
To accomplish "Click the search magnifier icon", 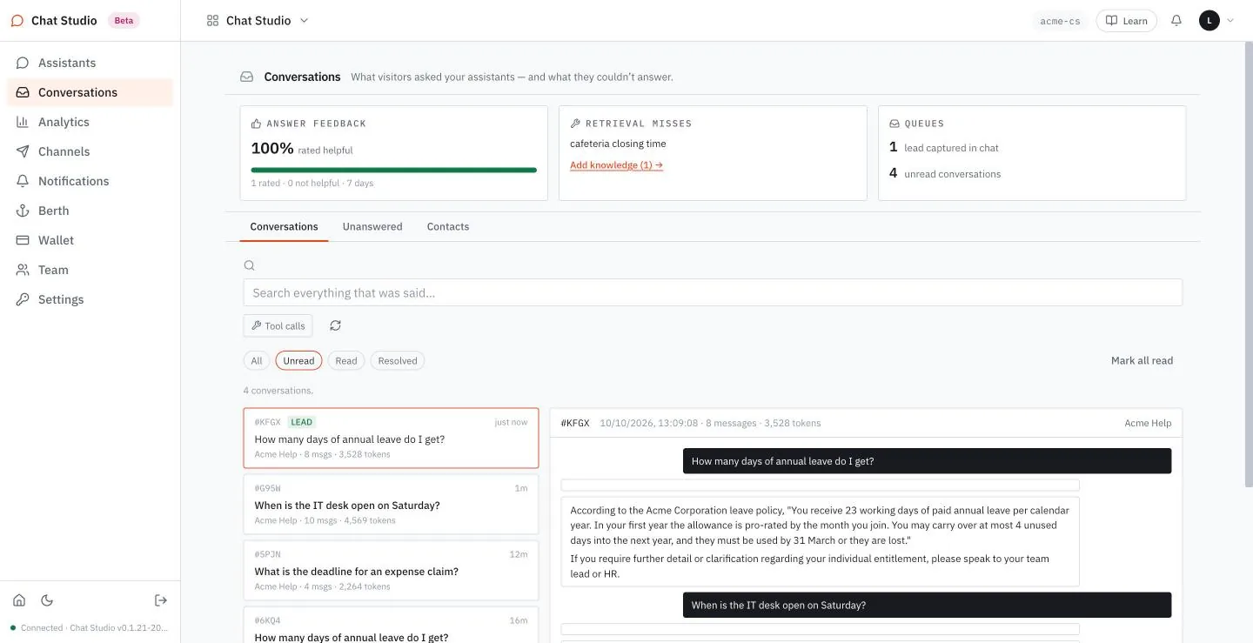I will 250,265.
